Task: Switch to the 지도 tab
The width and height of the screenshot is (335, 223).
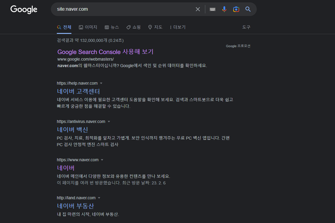Action: 155,27
